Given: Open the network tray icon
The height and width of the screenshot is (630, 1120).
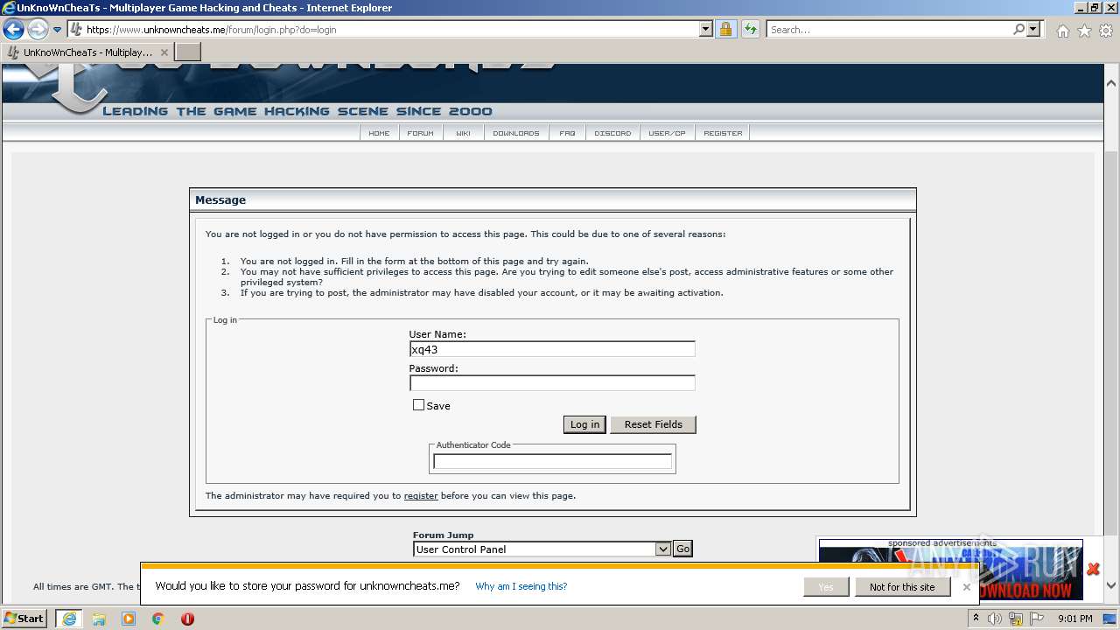Looking at the screenshot, I should pos(1016,619).
